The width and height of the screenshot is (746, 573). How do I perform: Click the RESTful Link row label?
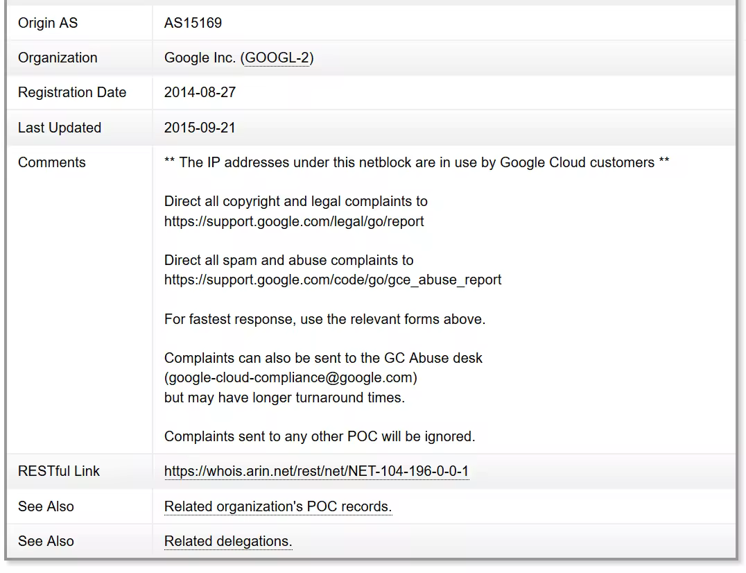[x=58, y=471]
